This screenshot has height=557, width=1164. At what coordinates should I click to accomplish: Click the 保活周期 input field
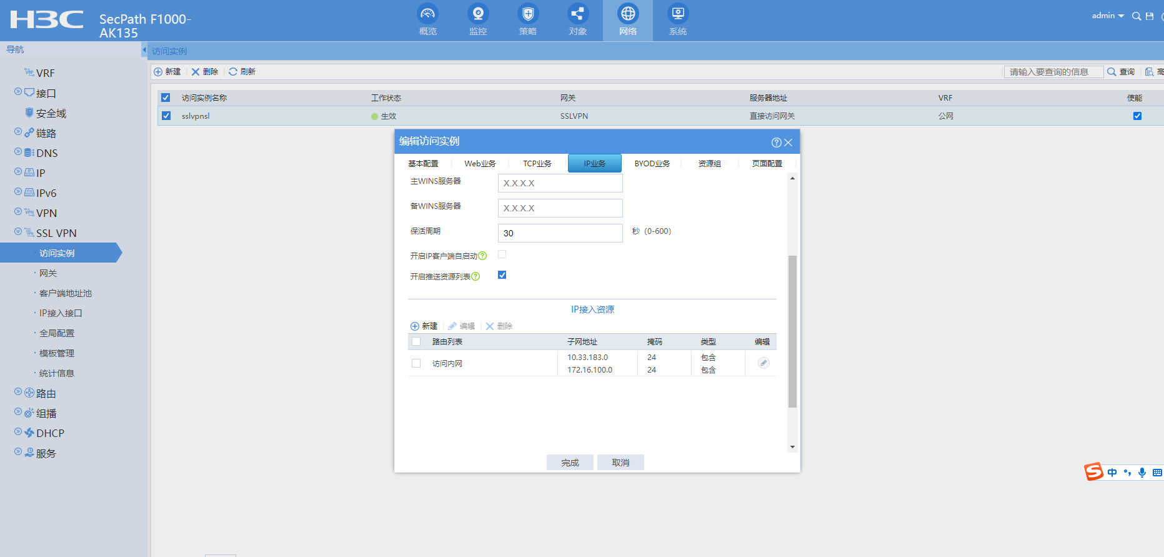(560, 233)
